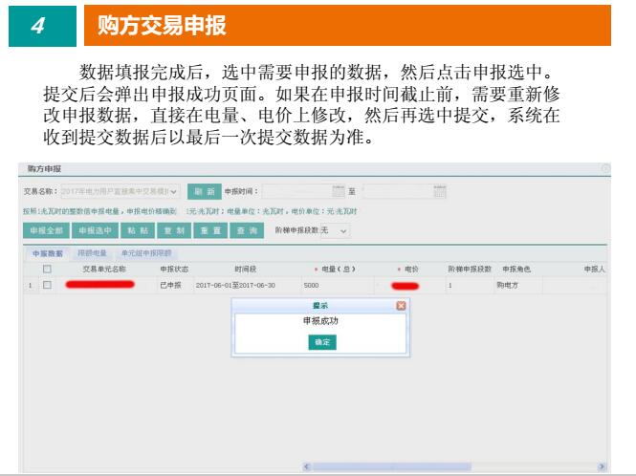Select the checkbox for row 1

[47, 285]
